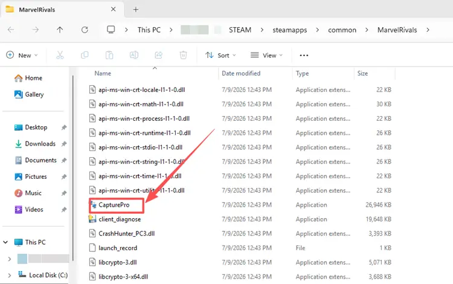Open the New dropdown menu
The width and height of the screenshot is (453, 284).
pos(22,55)
